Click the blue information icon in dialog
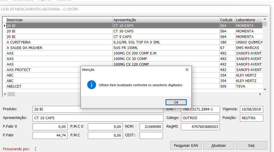This screenshot has height=152, width=274. click(x=92, y=85)
